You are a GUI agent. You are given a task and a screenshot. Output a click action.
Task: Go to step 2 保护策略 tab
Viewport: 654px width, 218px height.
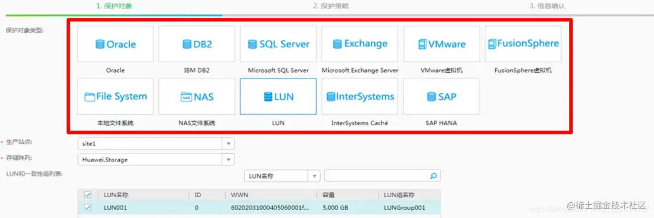(332, 6)
